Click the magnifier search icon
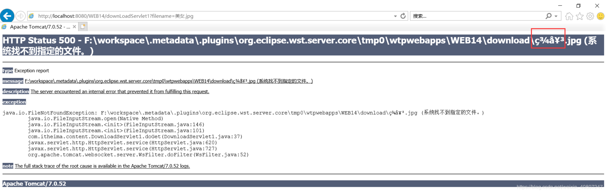The height and width of the screenshot is (193, 606). coord(548,16)
